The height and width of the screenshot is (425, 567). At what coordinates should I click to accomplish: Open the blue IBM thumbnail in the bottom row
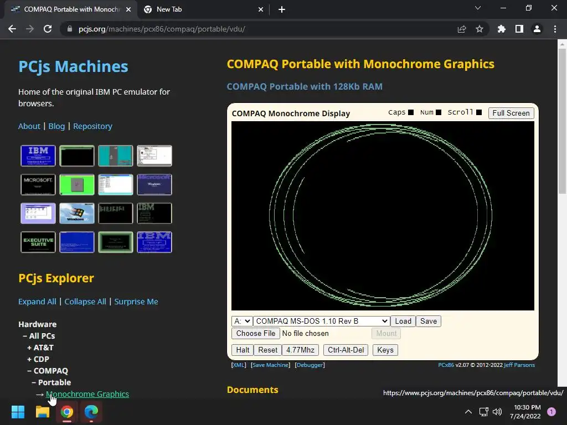coord(154,242)
